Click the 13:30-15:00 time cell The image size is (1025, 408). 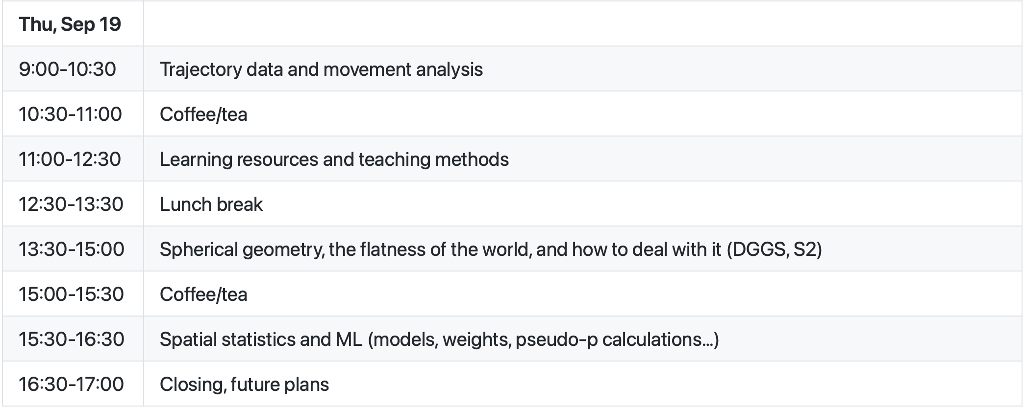tap(72, 249)
